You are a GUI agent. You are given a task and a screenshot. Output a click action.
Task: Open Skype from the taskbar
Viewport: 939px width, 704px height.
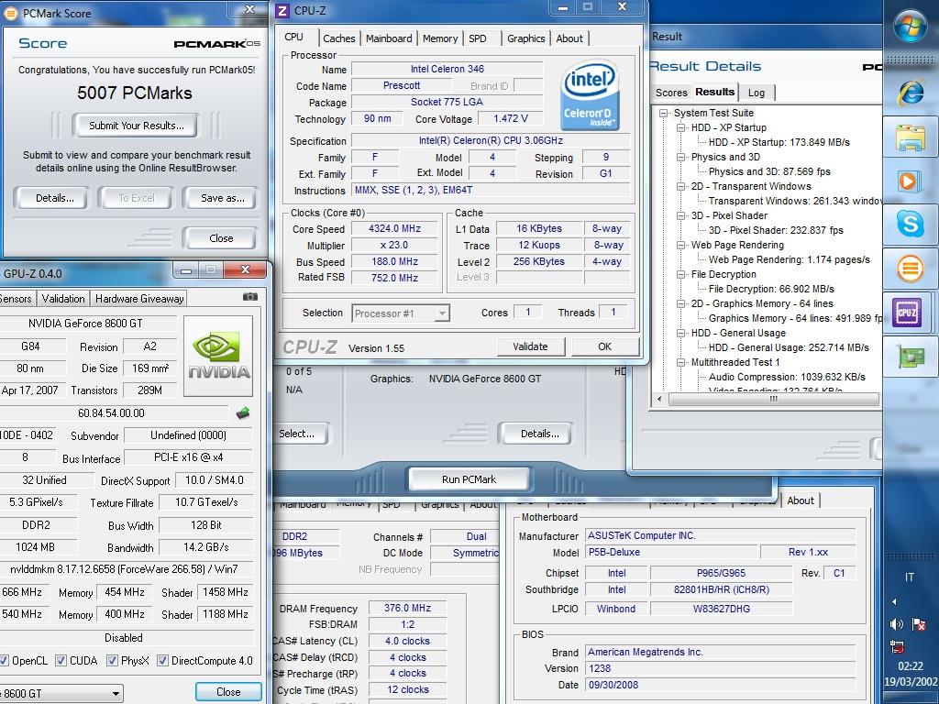(x=910, y=224)
